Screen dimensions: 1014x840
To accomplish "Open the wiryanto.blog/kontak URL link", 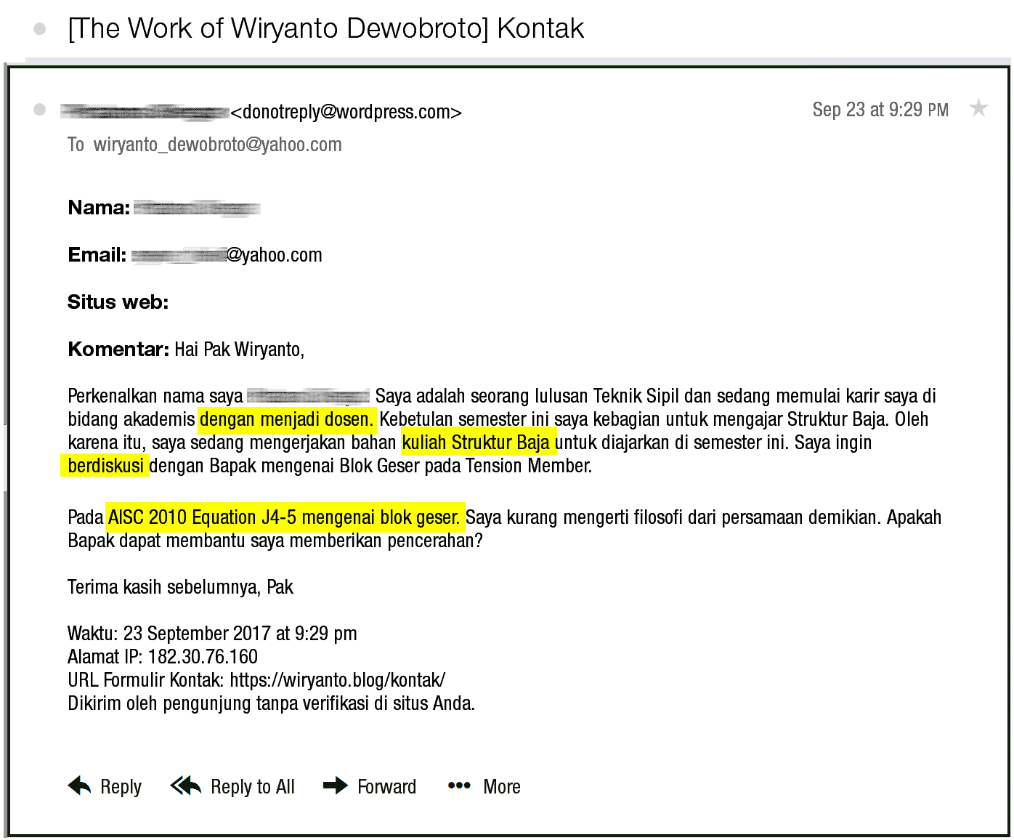I will 337,680.
